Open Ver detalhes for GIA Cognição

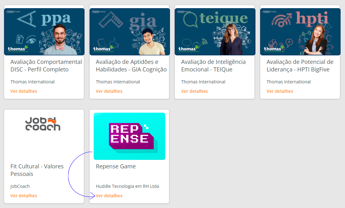[109, 91]
